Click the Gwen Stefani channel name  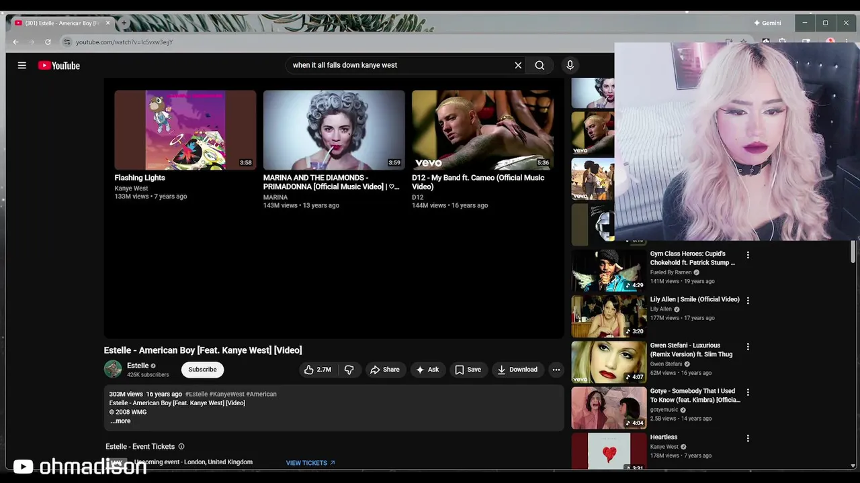pyautogui.click(x=666, y=364)
